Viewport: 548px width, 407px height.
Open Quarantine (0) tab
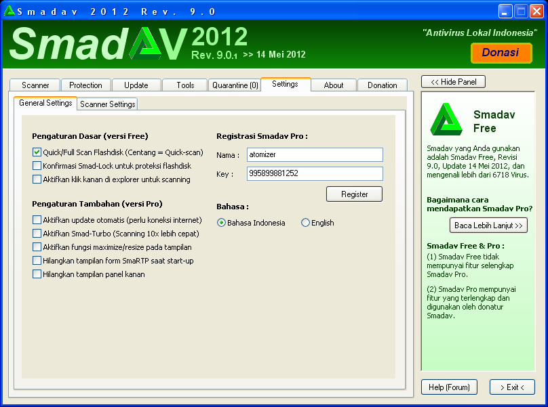[235, 85]
